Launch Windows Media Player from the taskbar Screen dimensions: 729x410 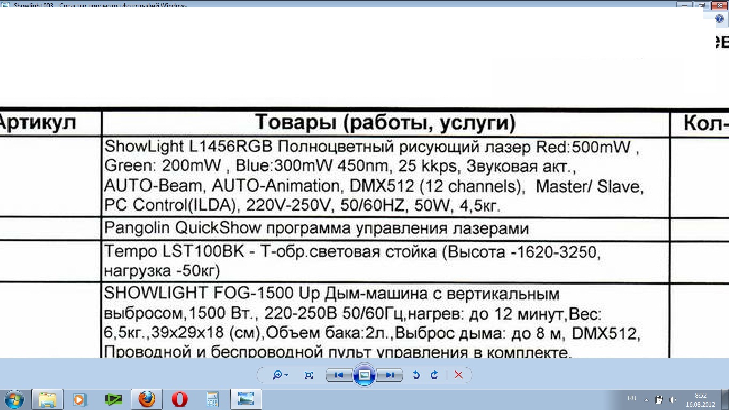(80, 399)
